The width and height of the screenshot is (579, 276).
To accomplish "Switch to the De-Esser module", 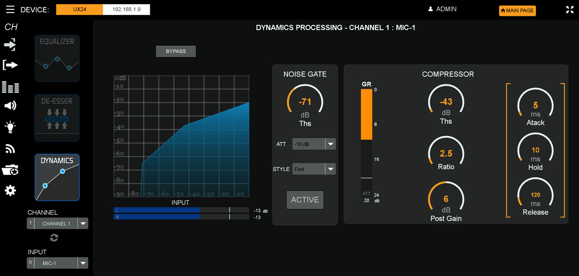I will pos(57,118).
